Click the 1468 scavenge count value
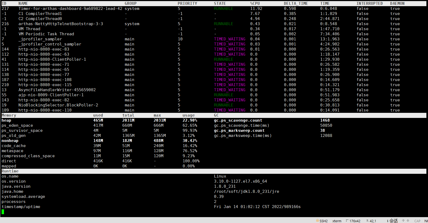428x223 pixels. click(325, 120)
